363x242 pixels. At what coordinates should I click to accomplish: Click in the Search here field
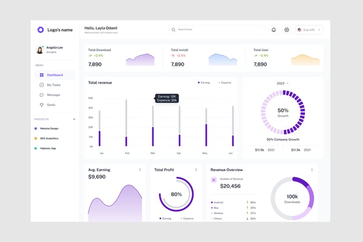(x=217, y=30)
